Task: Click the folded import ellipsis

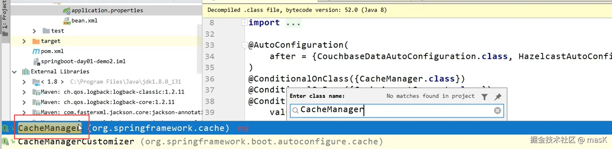Action: (x=293, y=23)
